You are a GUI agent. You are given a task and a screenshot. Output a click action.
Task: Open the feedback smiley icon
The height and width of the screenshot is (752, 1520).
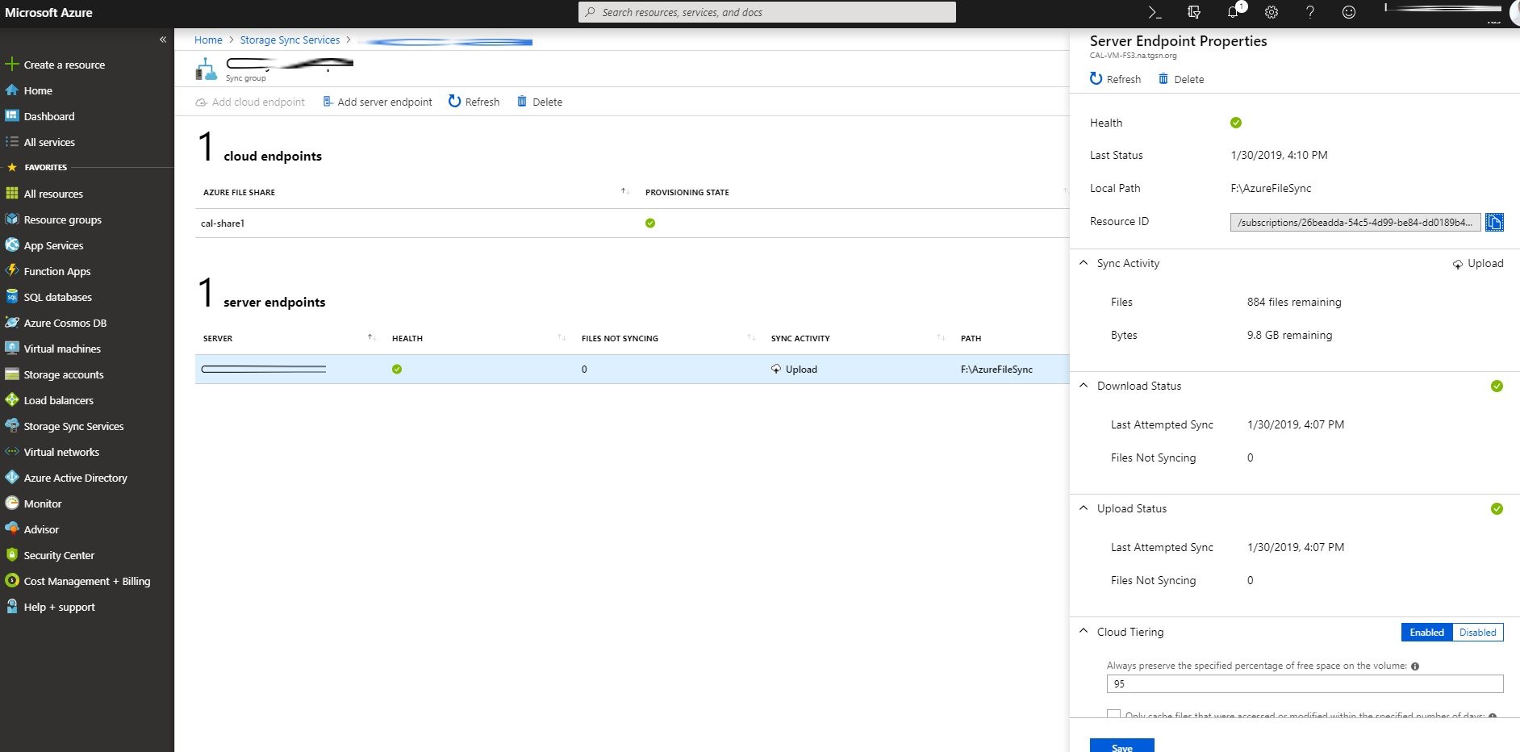[1348, 12]
